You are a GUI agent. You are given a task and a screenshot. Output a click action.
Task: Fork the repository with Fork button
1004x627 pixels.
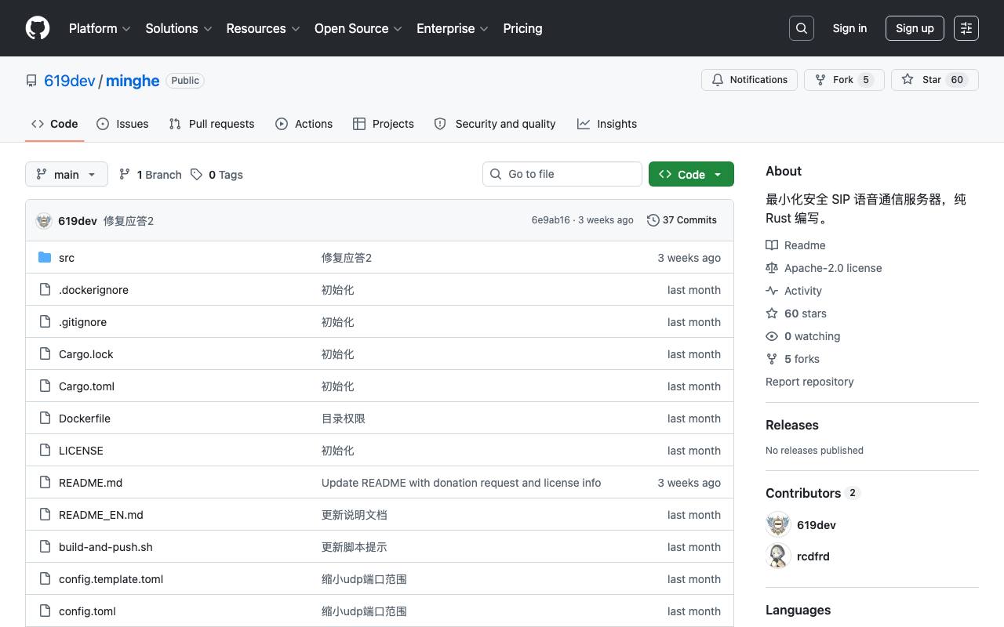click(x=844, y=80)
